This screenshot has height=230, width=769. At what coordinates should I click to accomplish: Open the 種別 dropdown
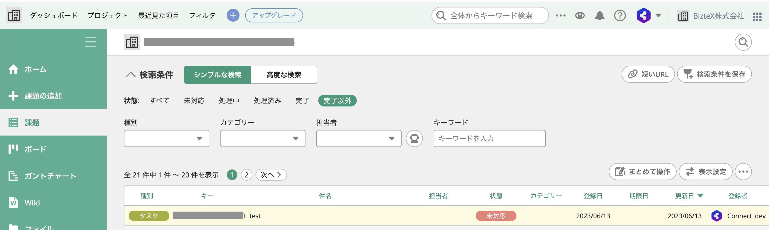[x=167, y=138]
